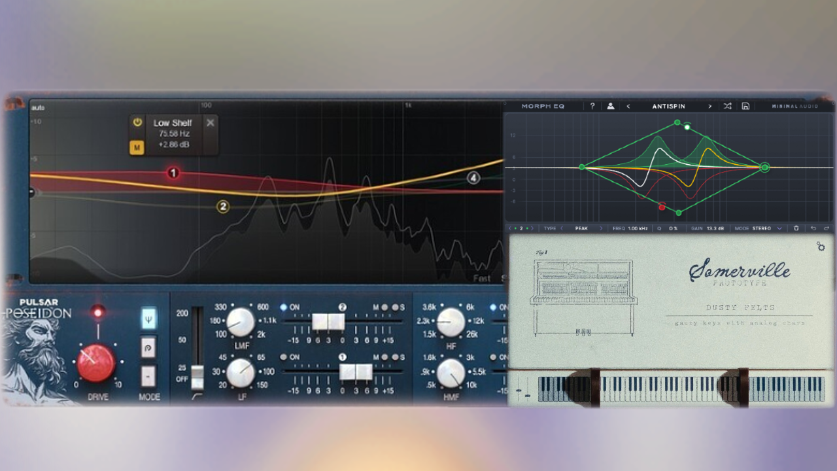The image size is (837, 471).
Task: Delete band with trash icon
Action: (796, 228)
